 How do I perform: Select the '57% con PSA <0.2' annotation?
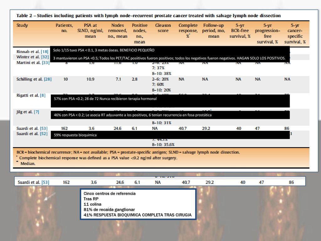coord(105,99)
